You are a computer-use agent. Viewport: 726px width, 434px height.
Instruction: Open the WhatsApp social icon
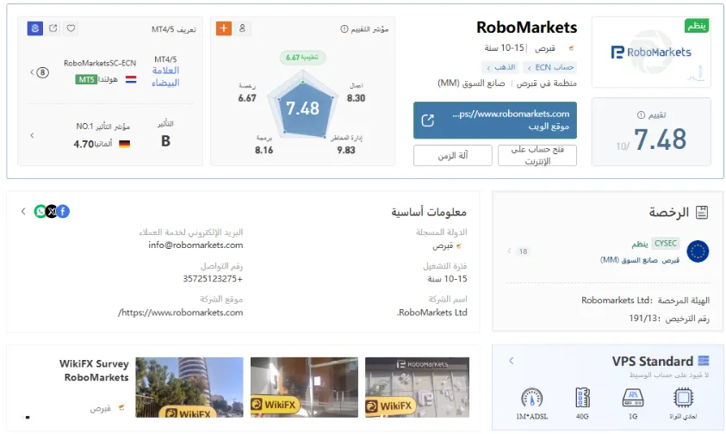40,212
